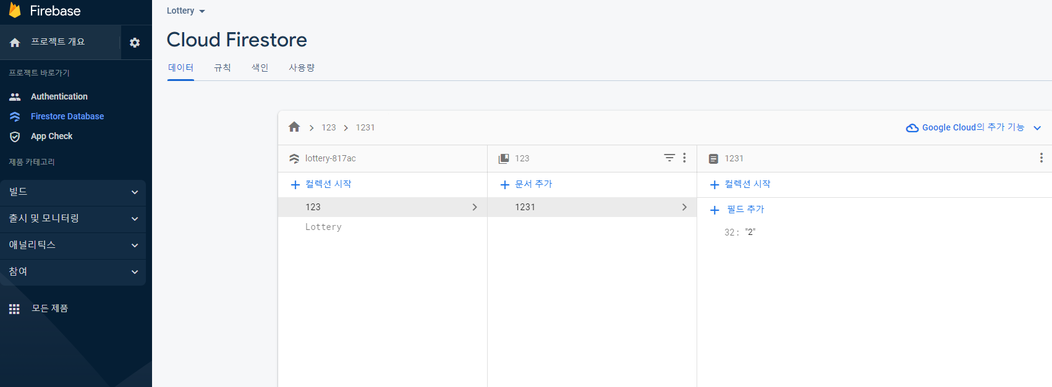Screen dimensions: 1052x387
Task: Click the 모든 제품 grid icon
Action: click(14, 308)
